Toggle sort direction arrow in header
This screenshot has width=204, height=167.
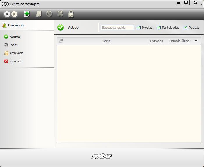pyautogui.click(x=196, y=41)
